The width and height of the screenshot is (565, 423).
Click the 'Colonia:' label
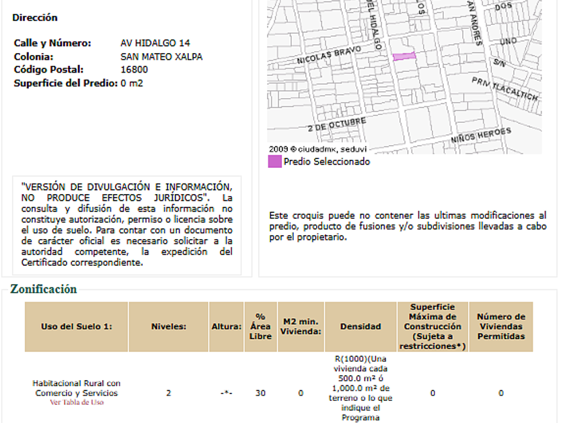coord(34,57)
